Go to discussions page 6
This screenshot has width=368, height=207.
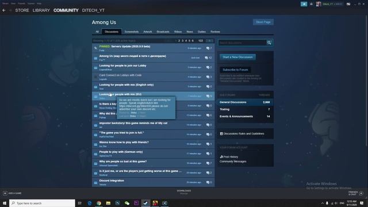(193, 41)
